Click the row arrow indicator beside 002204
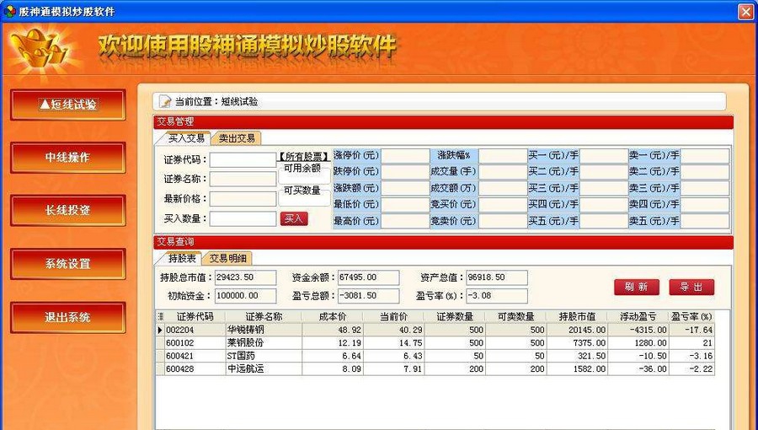Screen dimensions: 758x430 pos(161,330)
